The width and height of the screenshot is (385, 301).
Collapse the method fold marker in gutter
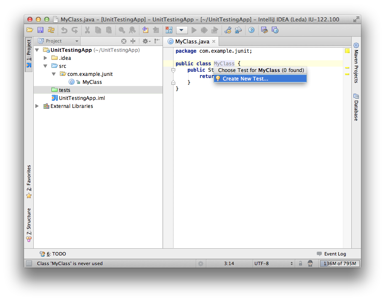click(x=174, y=70)
